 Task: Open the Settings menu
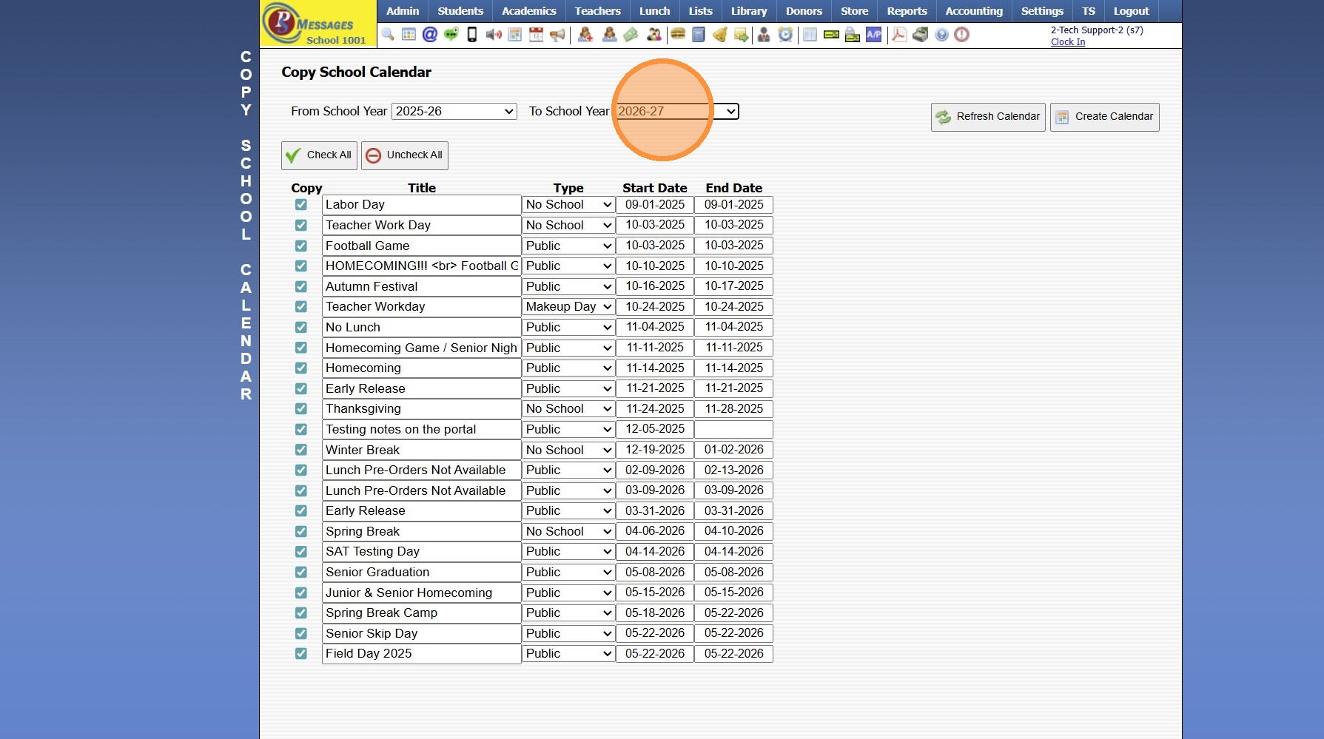coord(1042,11)
